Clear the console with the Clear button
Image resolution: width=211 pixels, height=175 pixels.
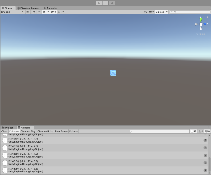pos(4,131)
